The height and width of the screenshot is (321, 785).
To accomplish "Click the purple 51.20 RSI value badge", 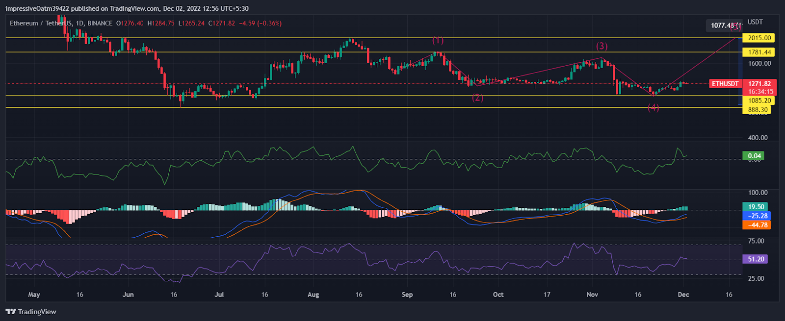I will (756, 259).
